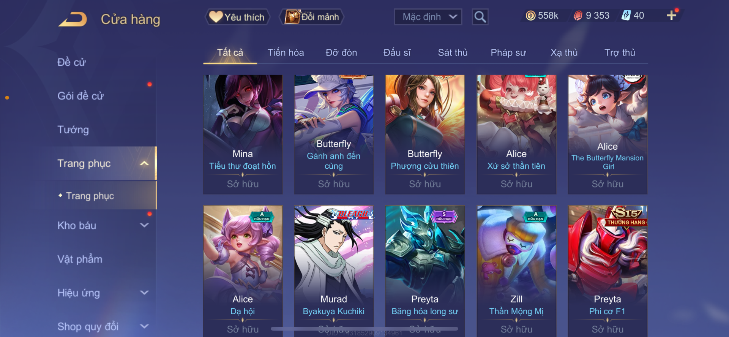Image resolution: width=729 pixels, height=337 pixels.
Task: Open the Mặc định sort dropdown
Action: (428, 17)
